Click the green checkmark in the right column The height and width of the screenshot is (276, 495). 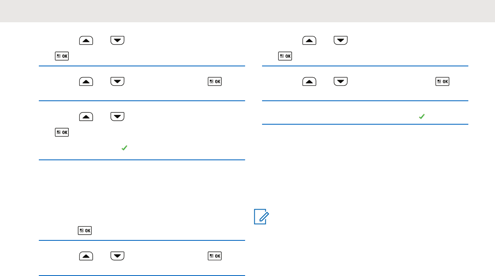[x=421, y=116]
